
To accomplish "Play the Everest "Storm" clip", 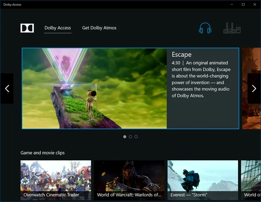I will coord(203,180).
